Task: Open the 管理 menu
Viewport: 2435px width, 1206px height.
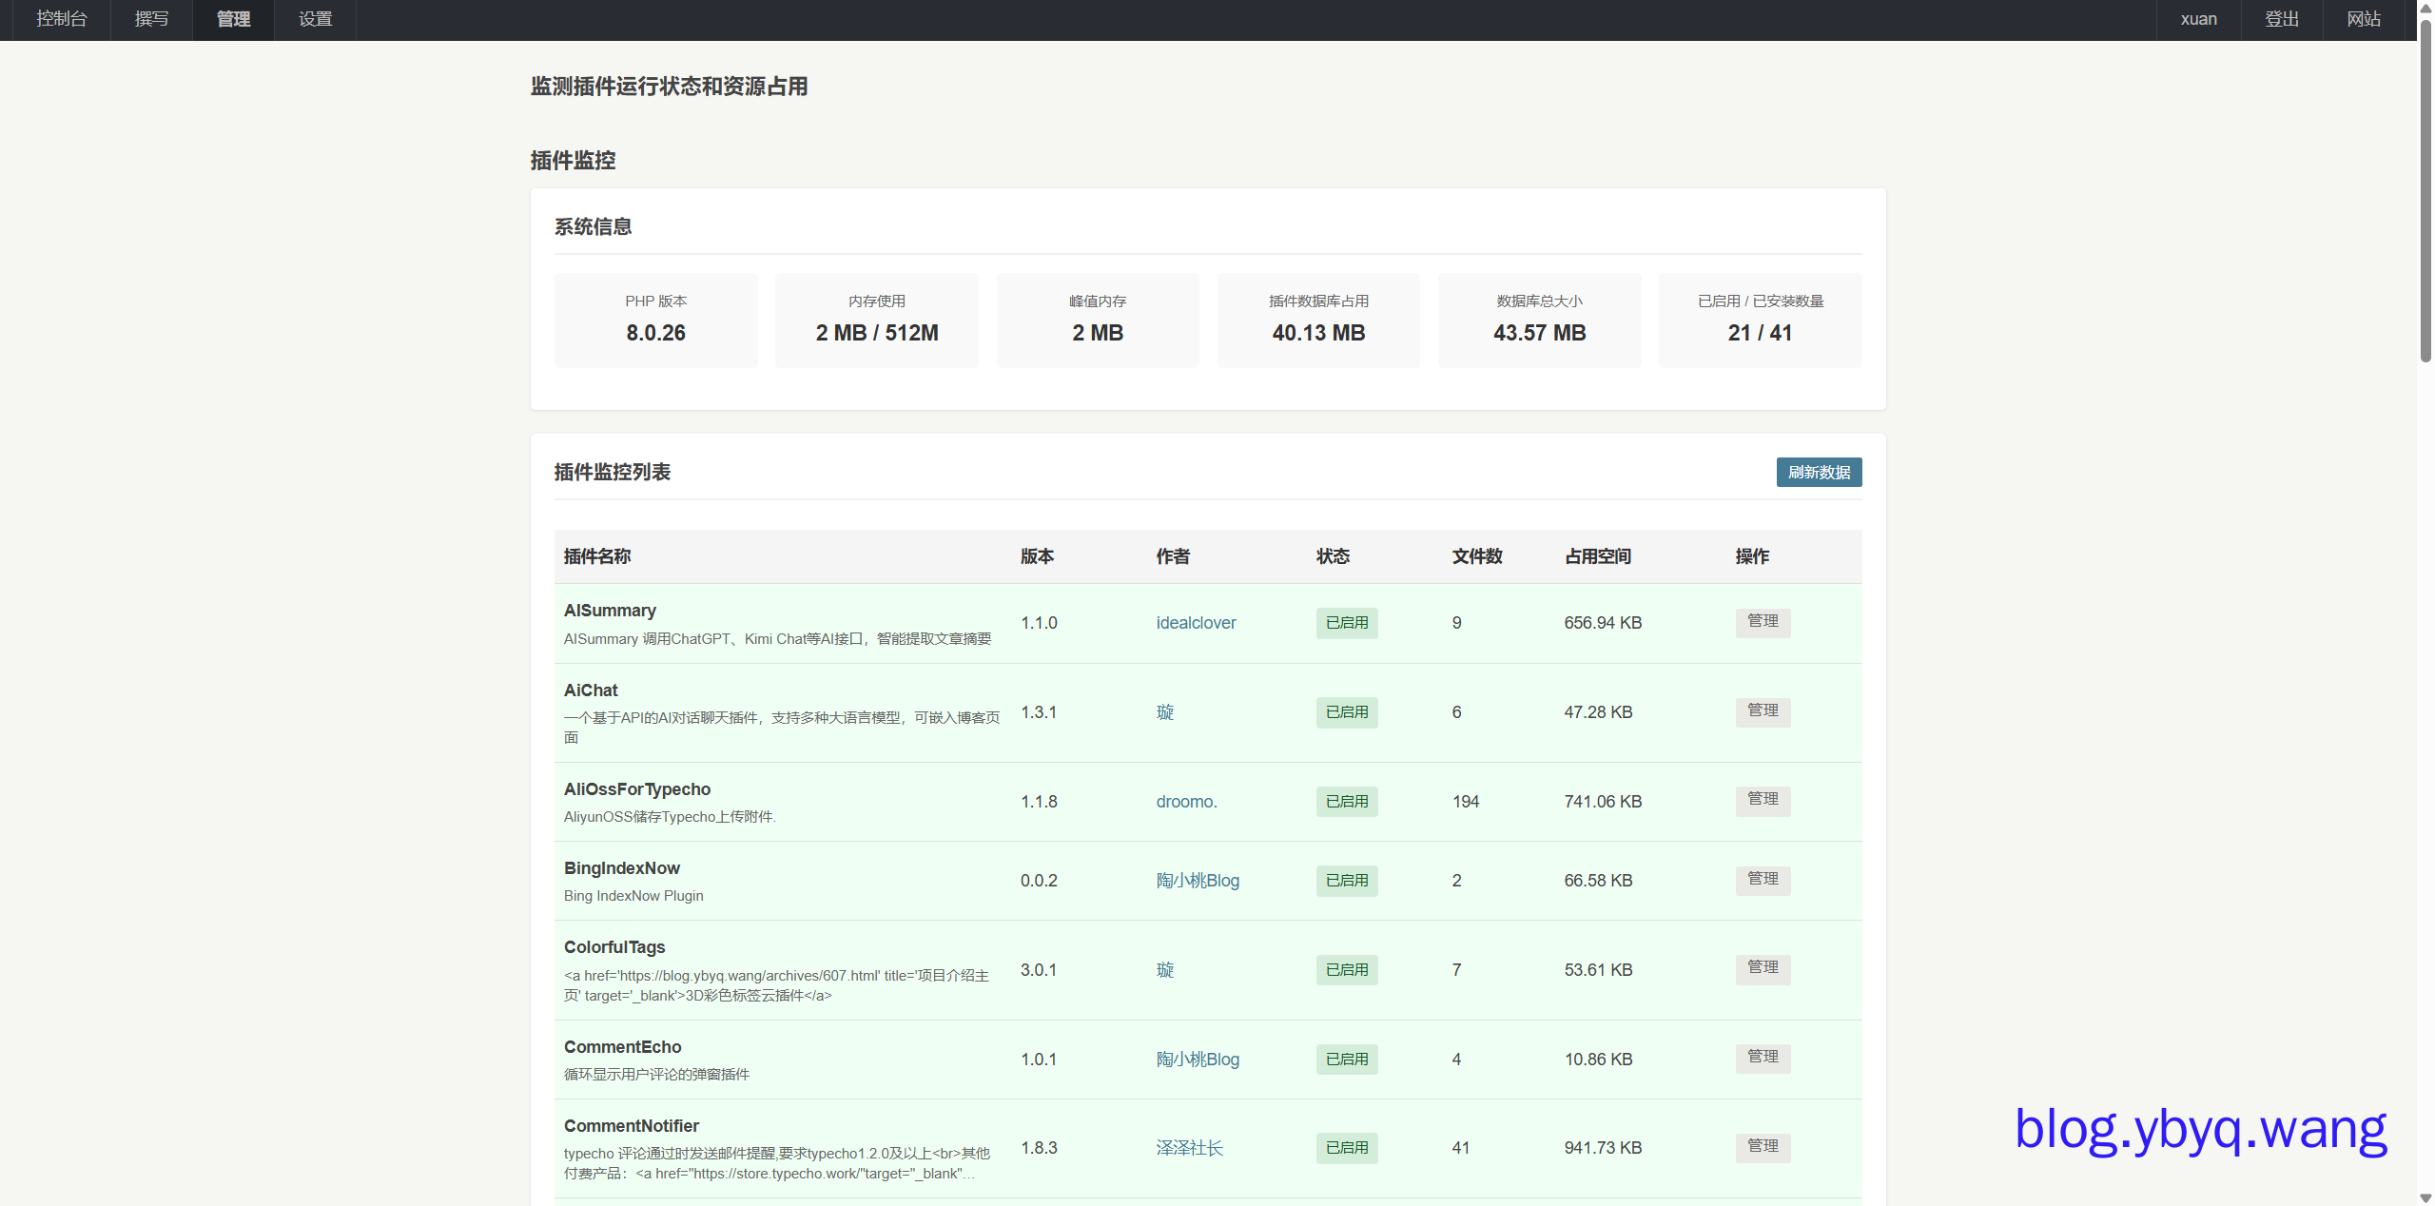Action: [233, 19]
